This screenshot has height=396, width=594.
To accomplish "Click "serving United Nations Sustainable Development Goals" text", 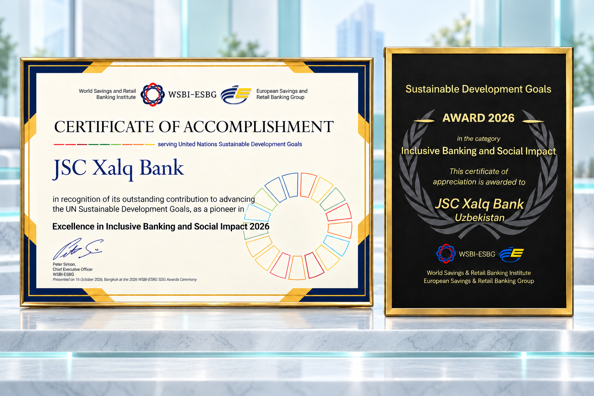I will pyautogui.click(x=230, y=144).
